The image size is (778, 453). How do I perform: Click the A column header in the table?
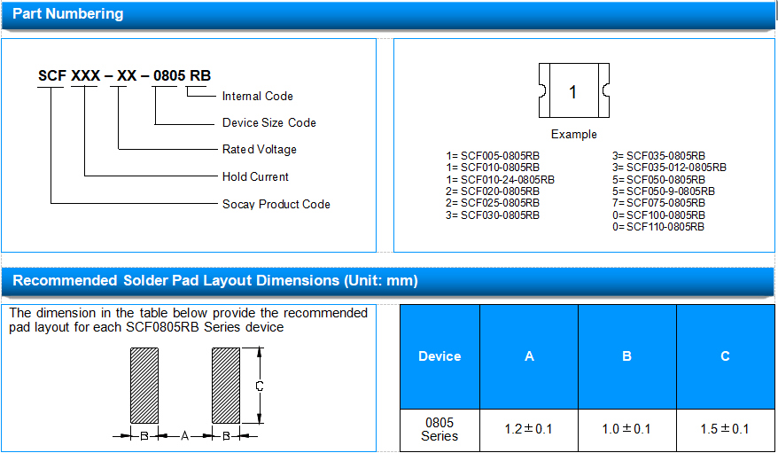click(x=529, y=356)
